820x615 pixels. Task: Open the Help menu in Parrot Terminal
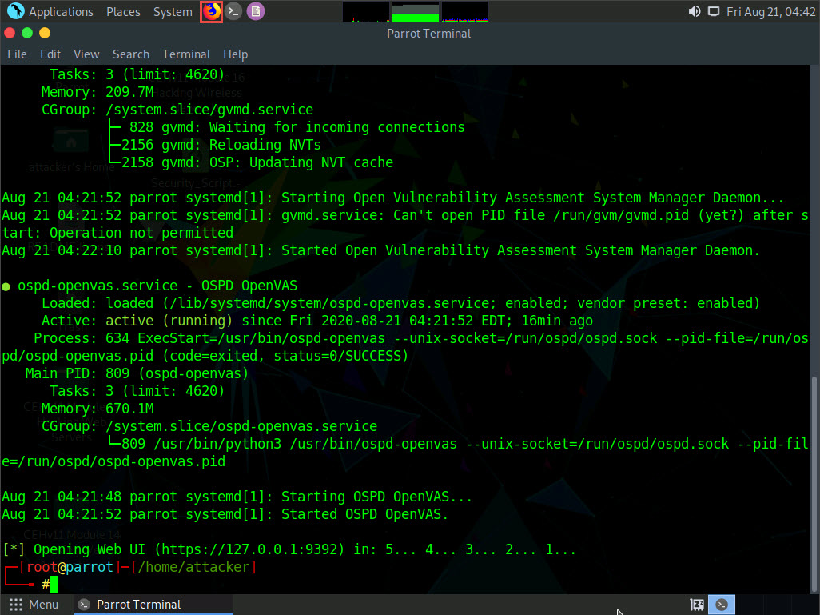point(235,54)
